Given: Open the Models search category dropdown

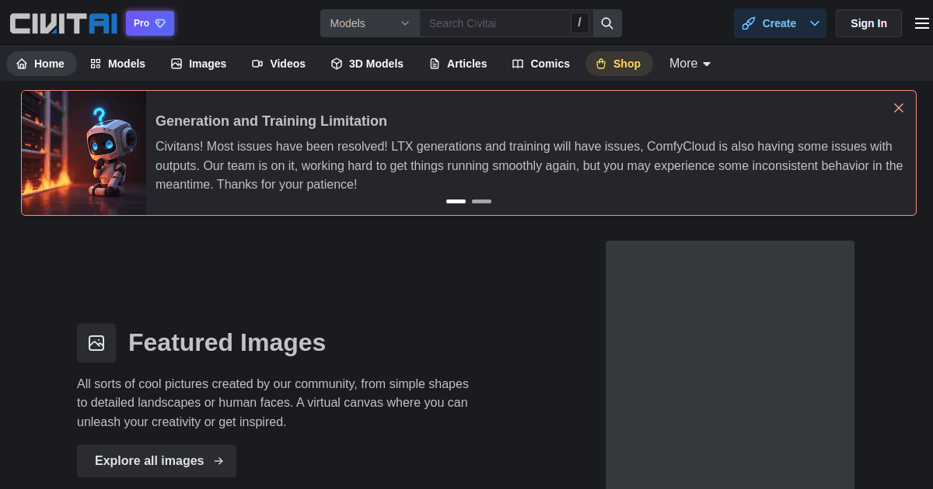Looking at the screenshot, I should click(370, 23).
